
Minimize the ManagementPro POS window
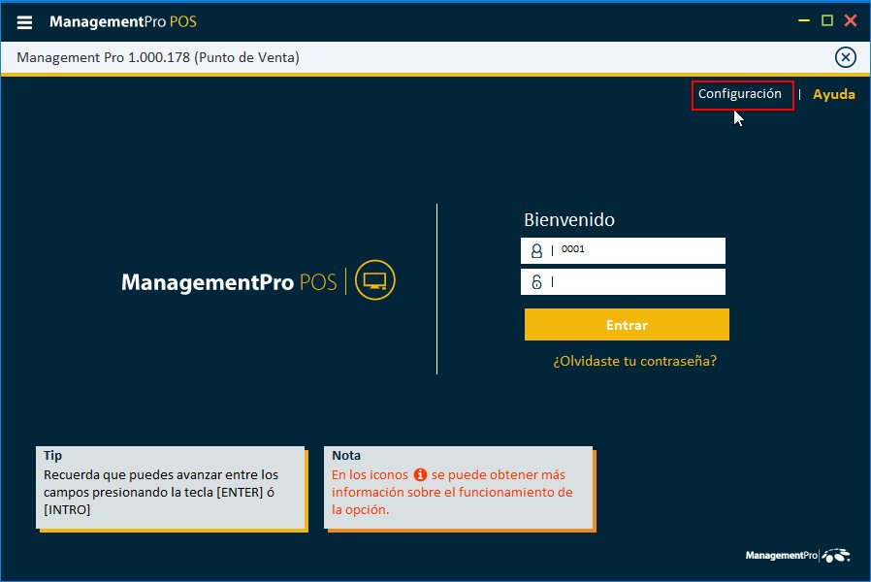803,21
